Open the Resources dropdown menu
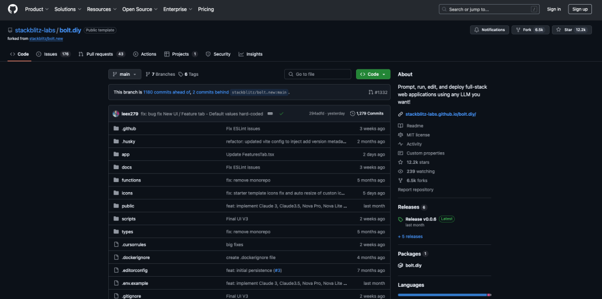This screenshot has height=299, width=602. [x=102, y=9]
